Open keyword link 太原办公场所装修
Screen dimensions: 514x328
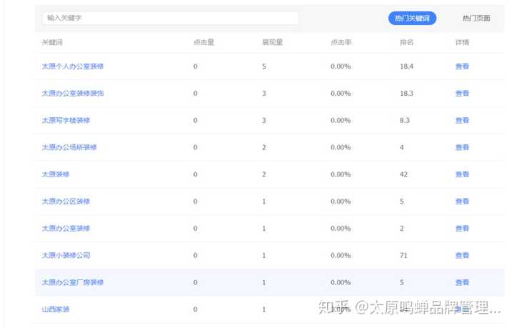69,147
